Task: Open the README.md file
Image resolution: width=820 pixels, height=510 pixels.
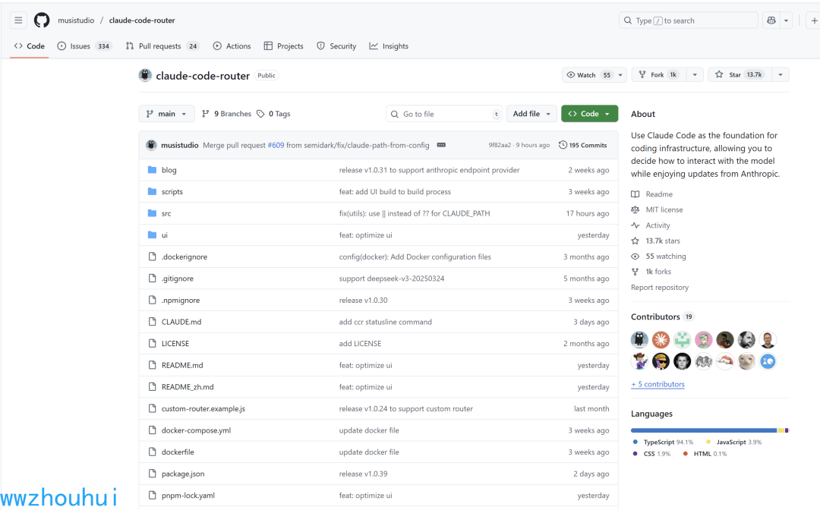Action: pyautogui.click(x=182, y=365)
